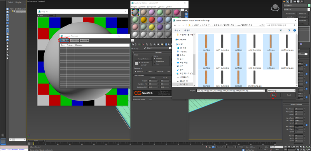The height and width of the screenshot is (151, 311).
Task: Click Manage Textures button in Material Editor
Action: click(143, 59)
